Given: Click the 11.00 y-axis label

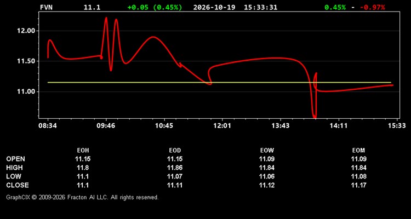Looking at the screenshot, I should pos(26,91).
